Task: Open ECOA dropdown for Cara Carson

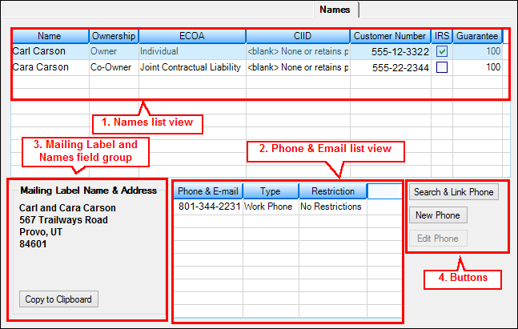Action: tap(191, 67)
